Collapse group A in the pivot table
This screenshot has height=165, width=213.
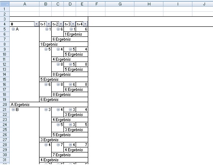tap(13, 29)
